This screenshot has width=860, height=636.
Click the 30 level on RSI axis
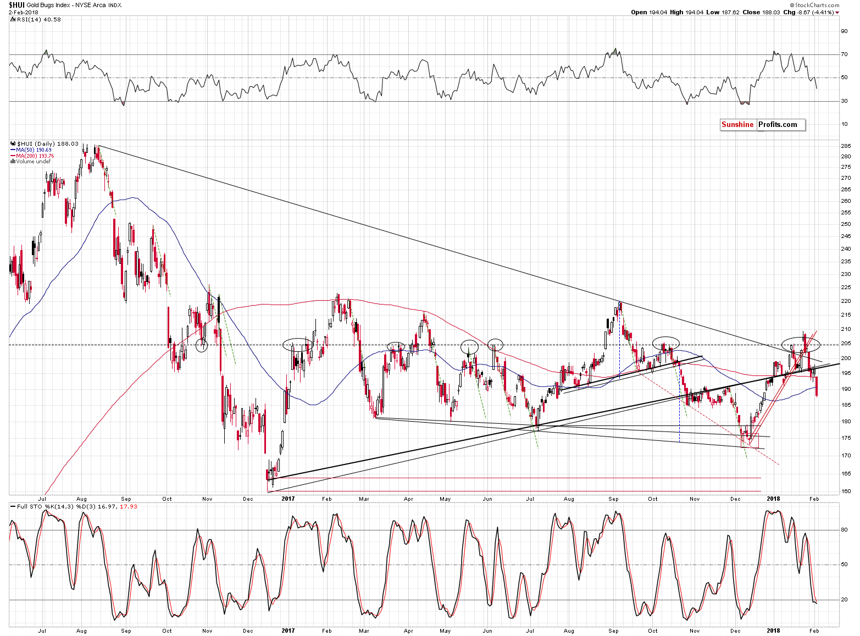844,101
